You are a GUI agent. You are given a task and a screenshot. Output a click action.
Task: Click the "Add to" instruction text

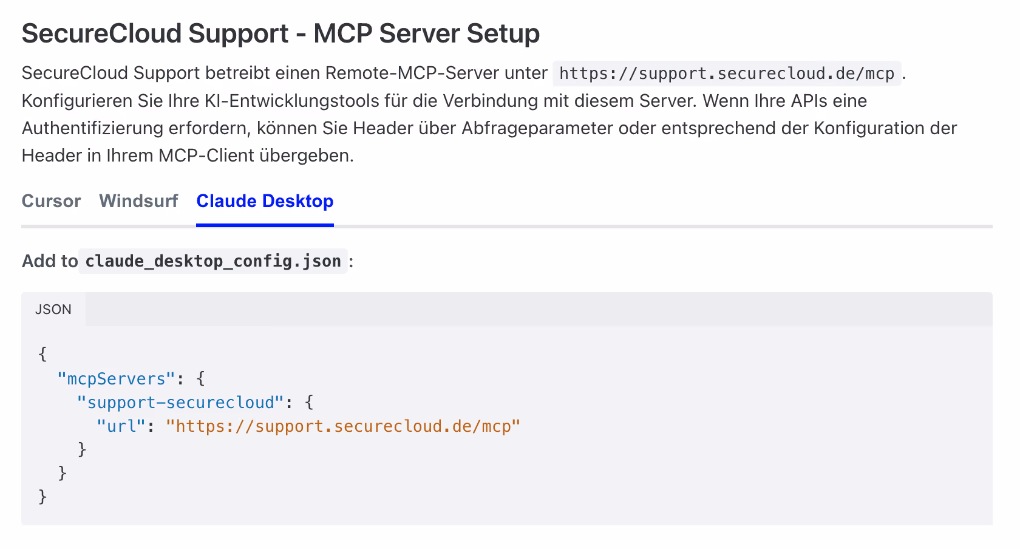tap(50, 261)
